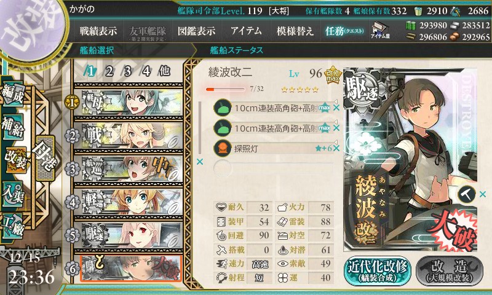
Task: Remove the first 10cm連装高角砲 equipment
Action: coord(336,108)
